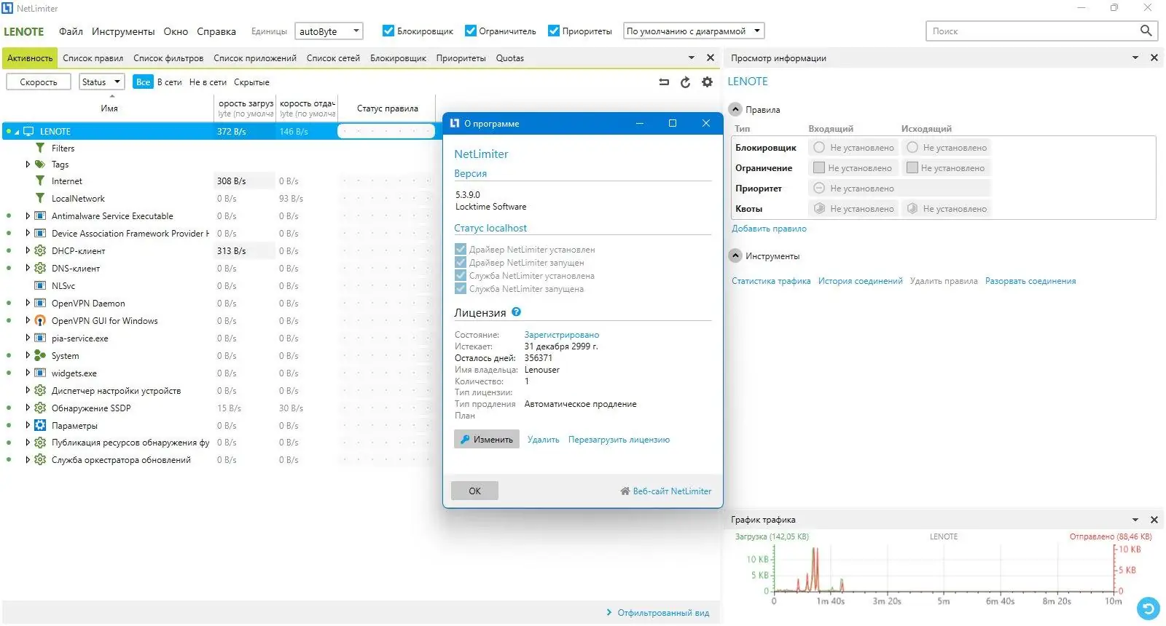This screenshot has height=626, width=1166.
Task: Click the Параметры settings icon in the list
Action: tap(40, 425)
